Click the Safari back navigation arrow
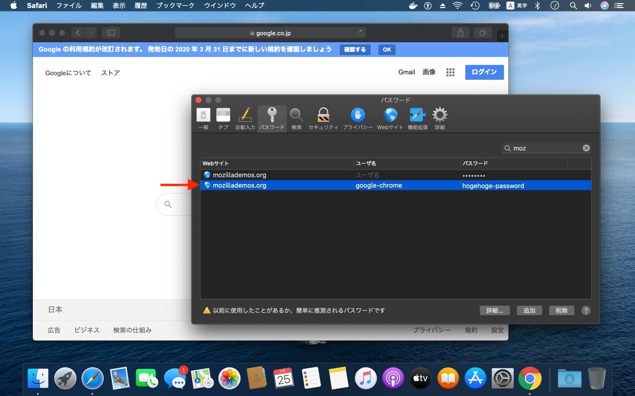 78,33
